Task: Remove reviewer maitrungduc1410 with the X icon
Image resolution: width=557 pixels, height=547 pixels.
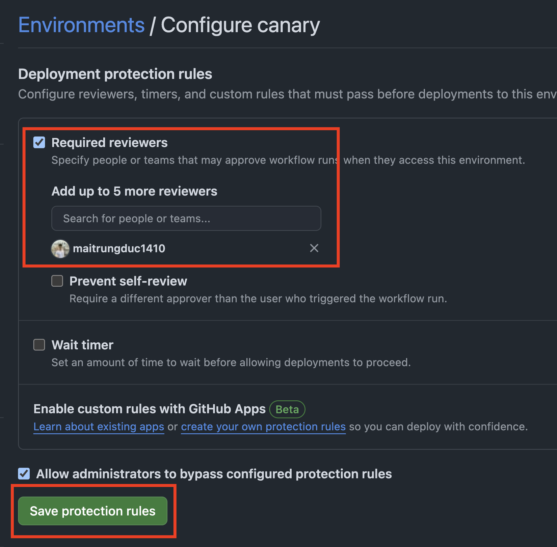Action: click(x=314, y=248)
